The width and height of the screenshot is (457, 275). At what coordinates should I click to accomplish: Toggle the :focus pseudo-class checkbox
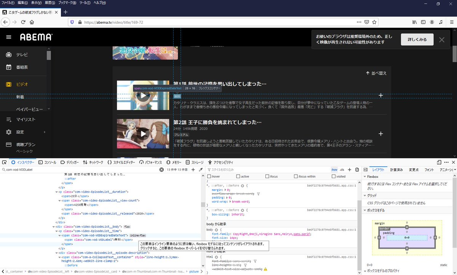coord(267,177)
